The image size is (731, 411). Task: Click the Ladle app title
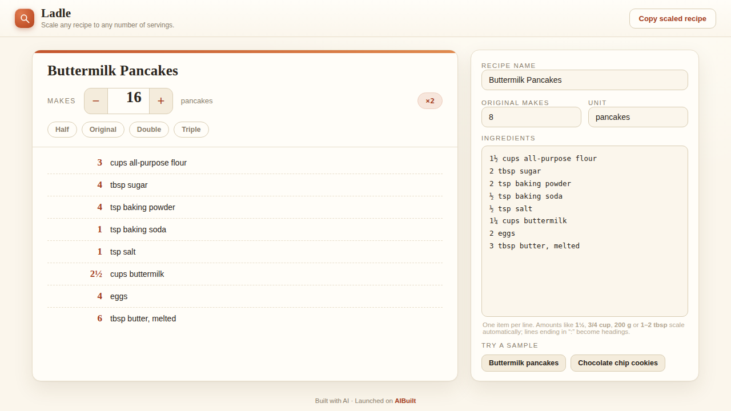click(x=56, y=13)
